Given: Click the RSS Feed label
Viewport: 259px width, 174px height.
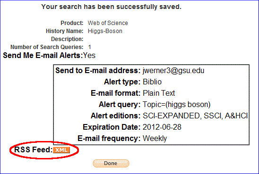Looking at the screenshot, I should 34,149.
